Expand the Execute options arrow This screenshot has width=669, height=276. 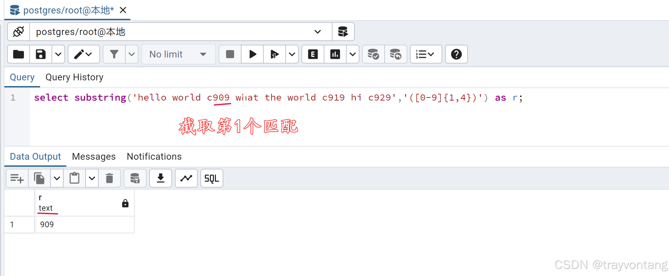[x=292, y=54]
